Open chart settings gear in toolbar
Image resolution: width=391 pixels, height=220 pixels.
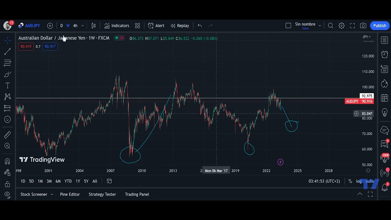[342, 26]
